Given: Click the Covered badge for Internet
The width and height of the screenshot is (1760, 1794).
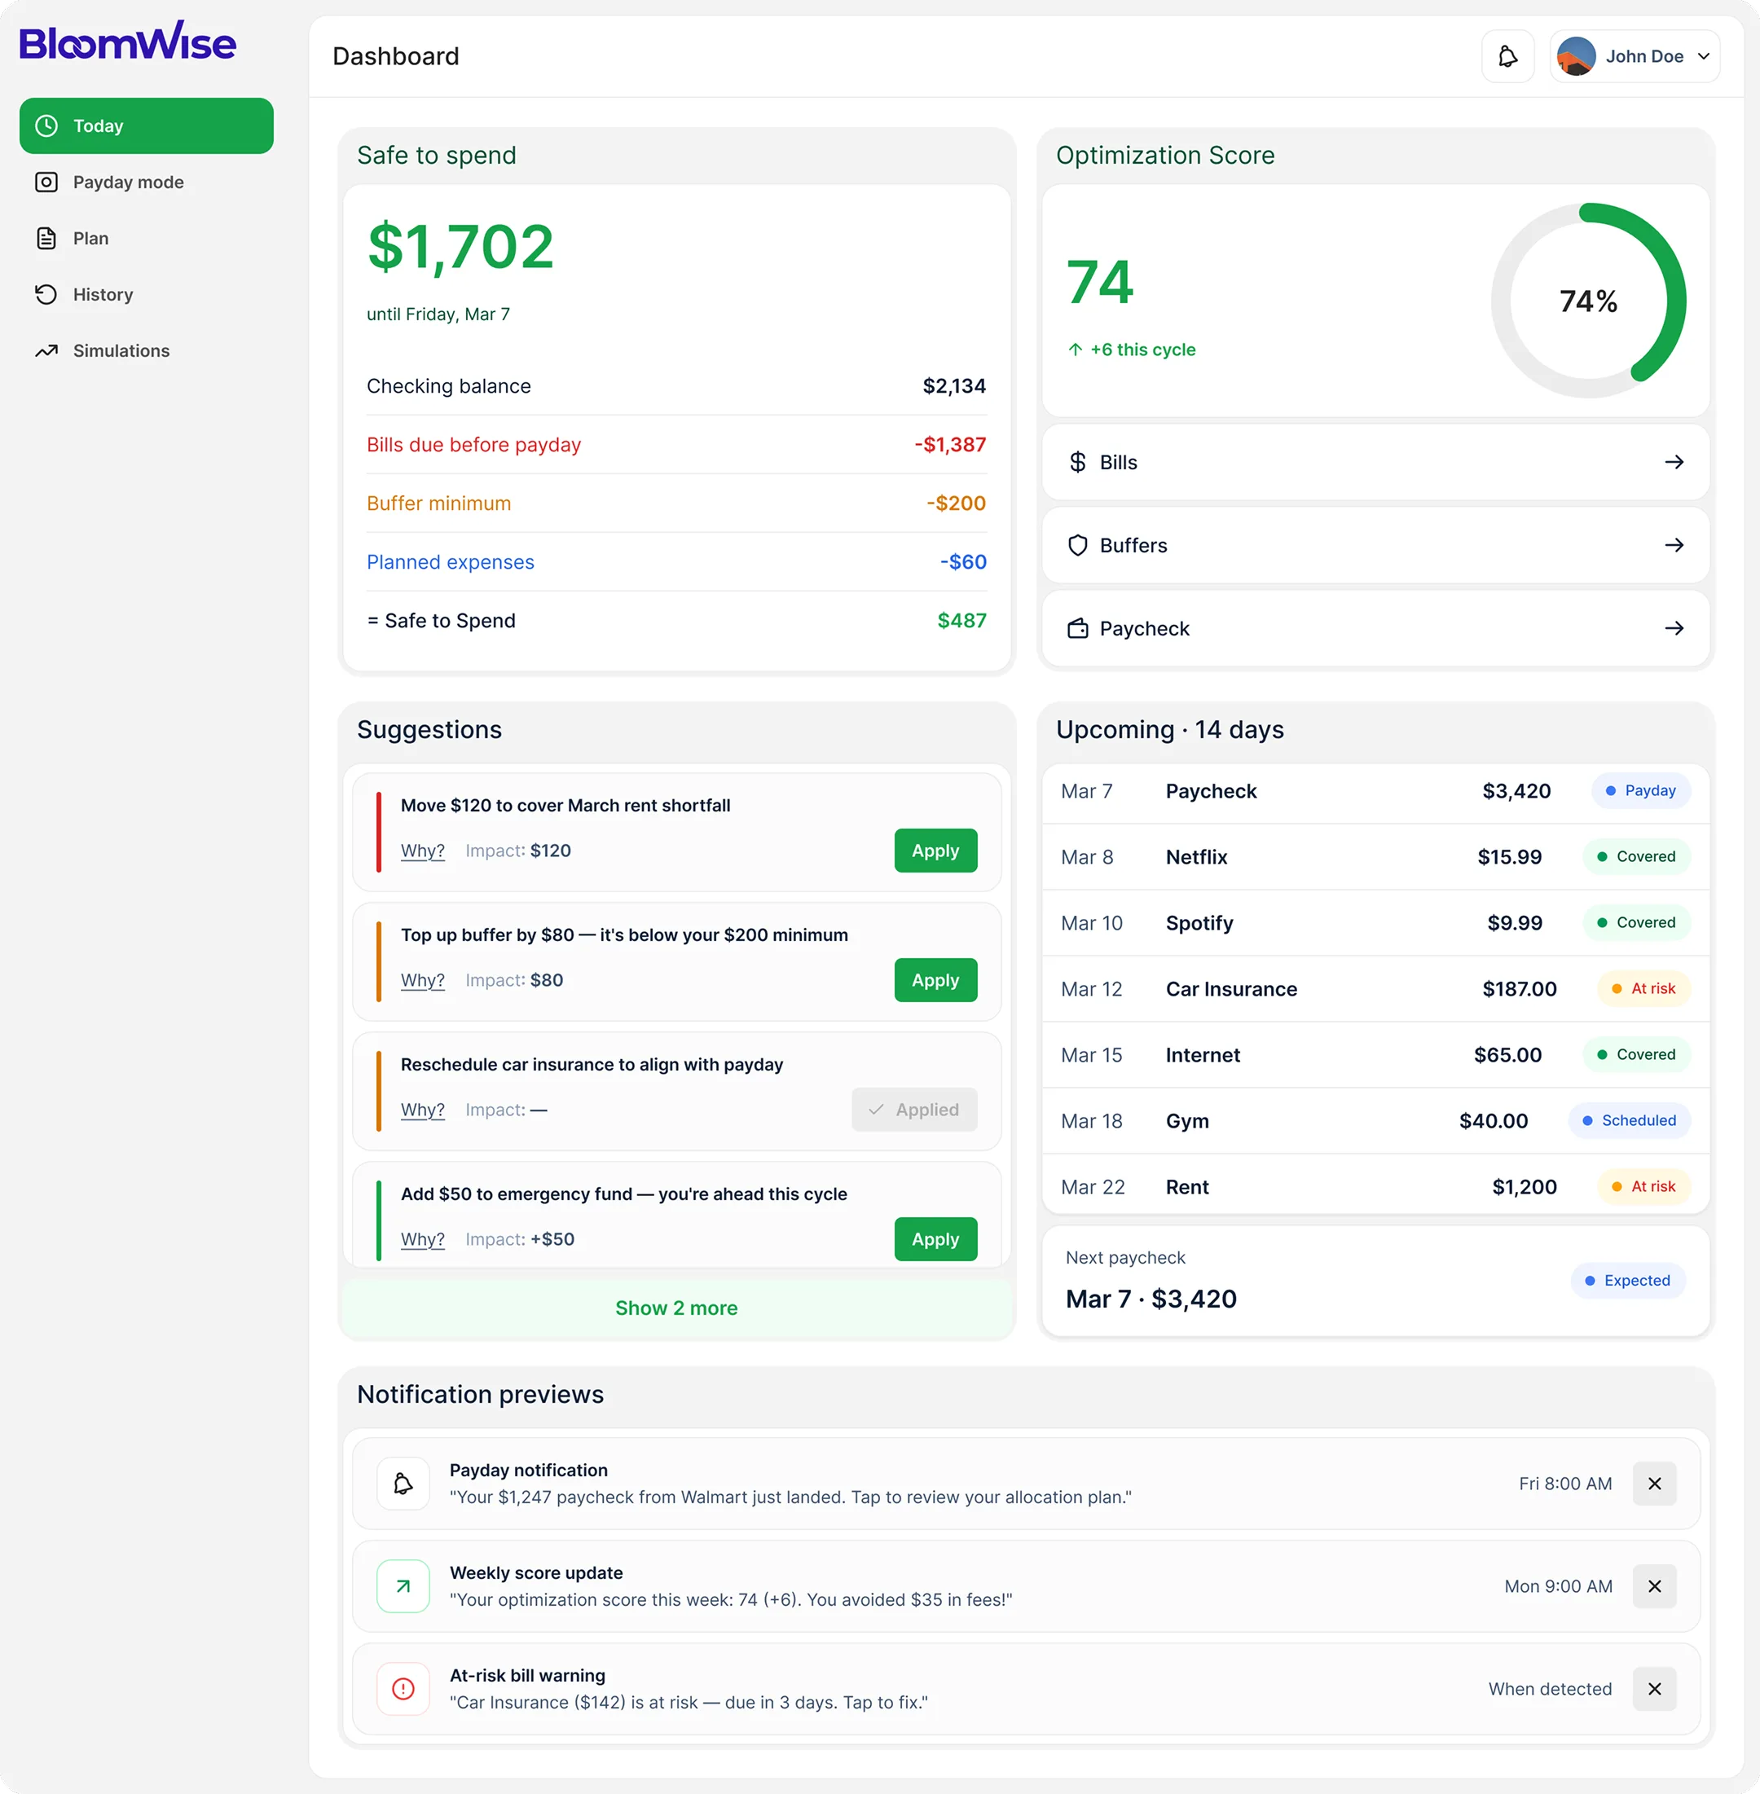Looking at the screenshot, I should coord(1636,1054).
